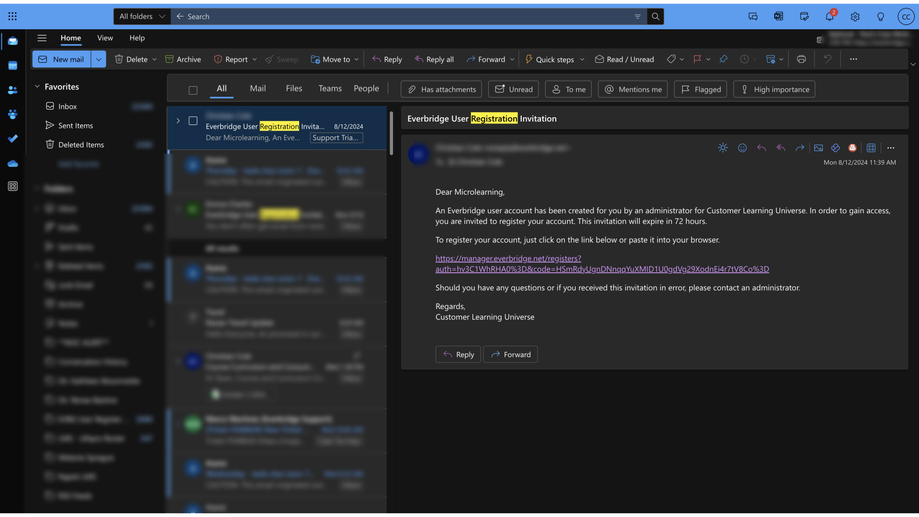This screenshot has width=919, height=517.
Task: Open Help ribbon tab
Action: coord(137,38)
